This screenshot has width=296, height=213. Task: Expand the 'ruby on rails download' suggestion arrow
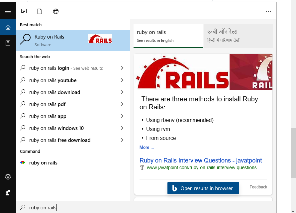[122, 92]
